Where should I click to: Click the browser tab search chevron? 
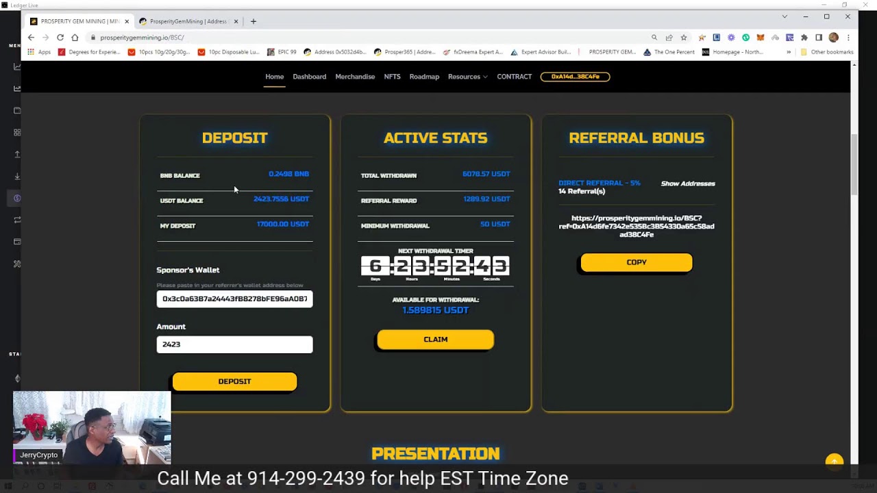tap(785, 16)
